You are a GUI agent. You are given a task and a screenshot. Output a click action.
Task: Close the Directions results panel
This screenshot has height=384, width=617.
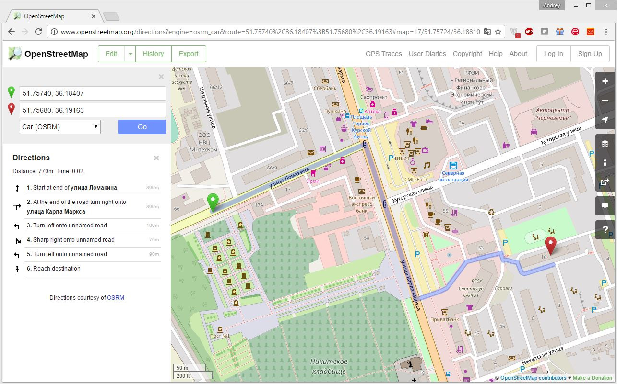pos(156,158)
